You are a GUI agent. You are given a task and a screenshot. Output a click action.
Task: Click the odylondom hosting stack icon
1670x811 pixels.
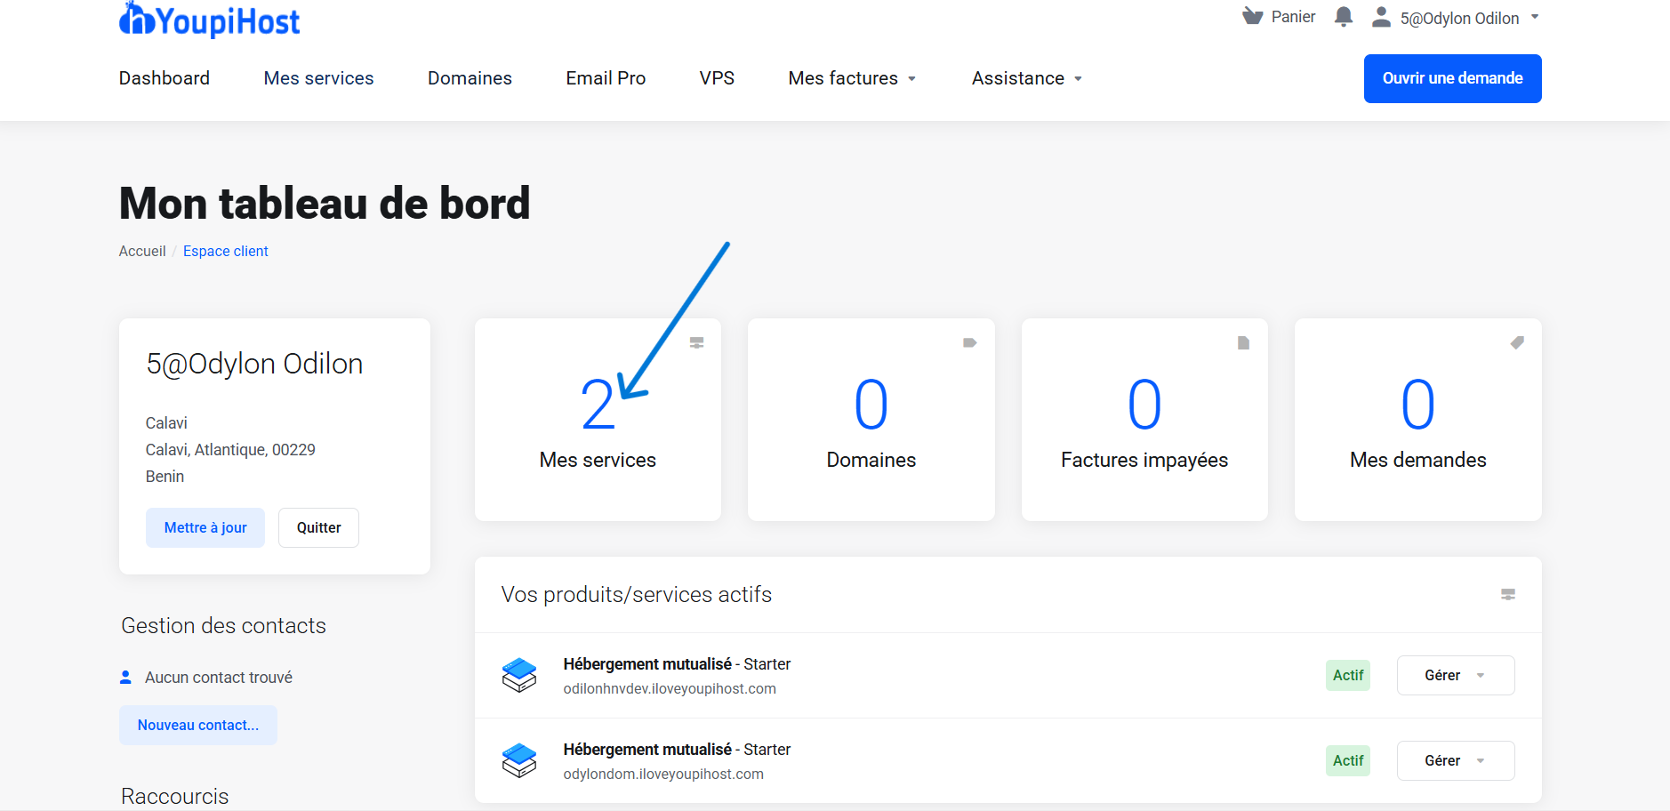pos(519,760)
